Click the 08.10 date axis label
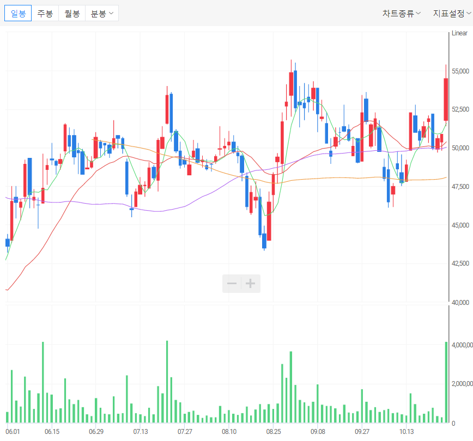 [229, 432]
